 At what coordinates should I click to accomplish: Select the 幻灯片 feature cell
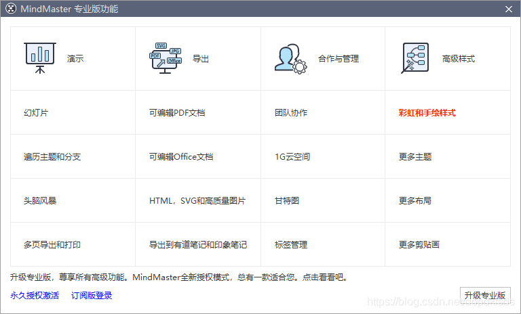73,112
